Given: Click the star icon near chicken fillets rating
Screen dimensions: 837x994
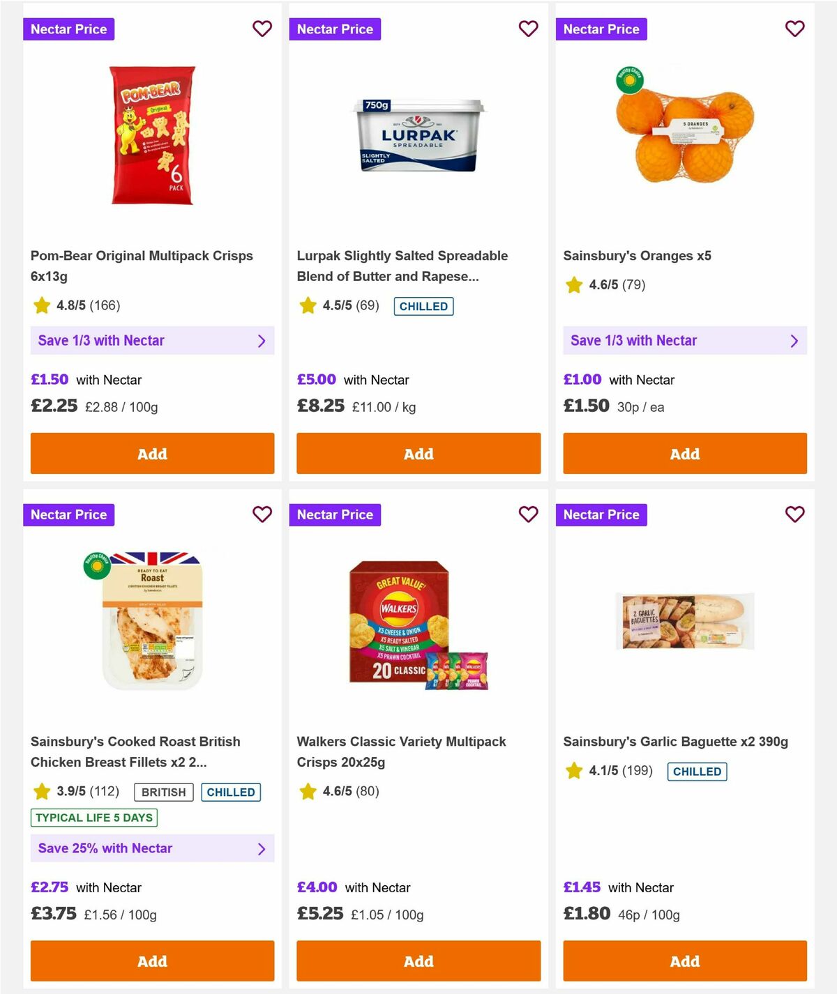Looking at the screenshot, I should 41,791.
